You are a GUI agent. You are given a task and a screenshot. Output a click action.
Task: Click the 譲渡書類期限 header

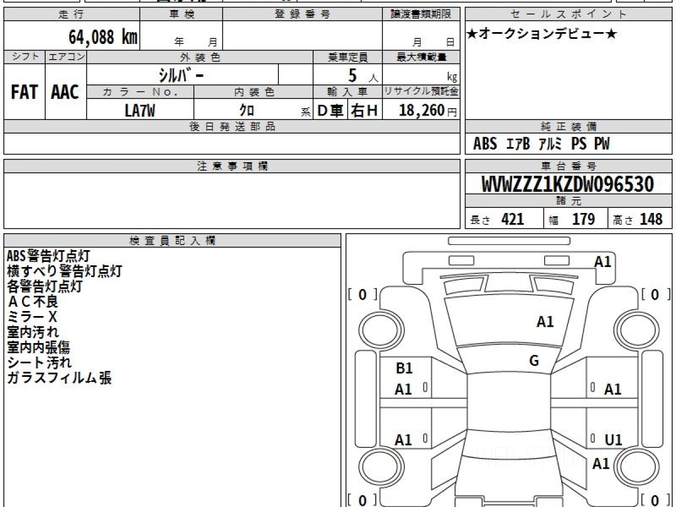click(x=421, y=15)
